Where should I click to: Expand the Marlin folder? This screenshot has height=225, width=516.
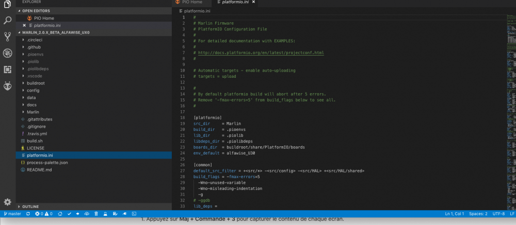[x=33, y=112]
